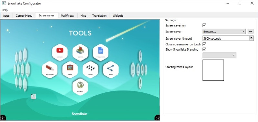Open the Widgets tab
Image resolution: width=258 pixels, height=122 pixels.
[118, 16]
